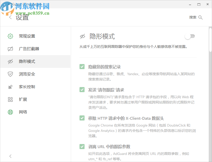
Task: Select the 家长控制 parental control scissors icon
Action: pyautogui.click(x=10, y=87)
